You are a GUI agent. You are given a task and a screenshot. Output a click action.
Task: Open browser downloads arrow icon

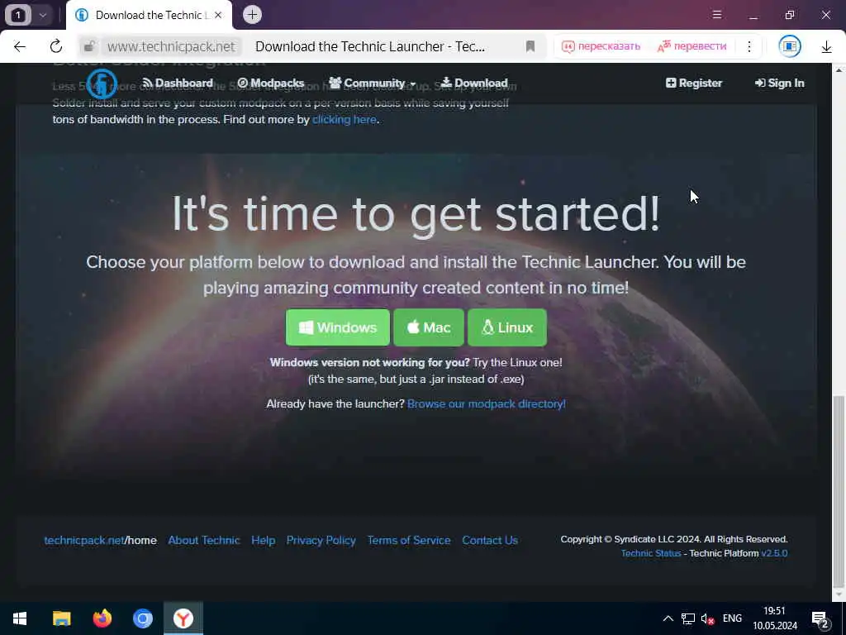tap(826, 47)
